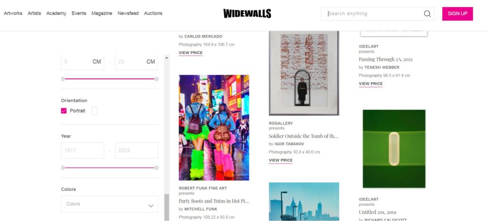Click the Search anything input field
The image size is (489, 221).
click(374, 14)
